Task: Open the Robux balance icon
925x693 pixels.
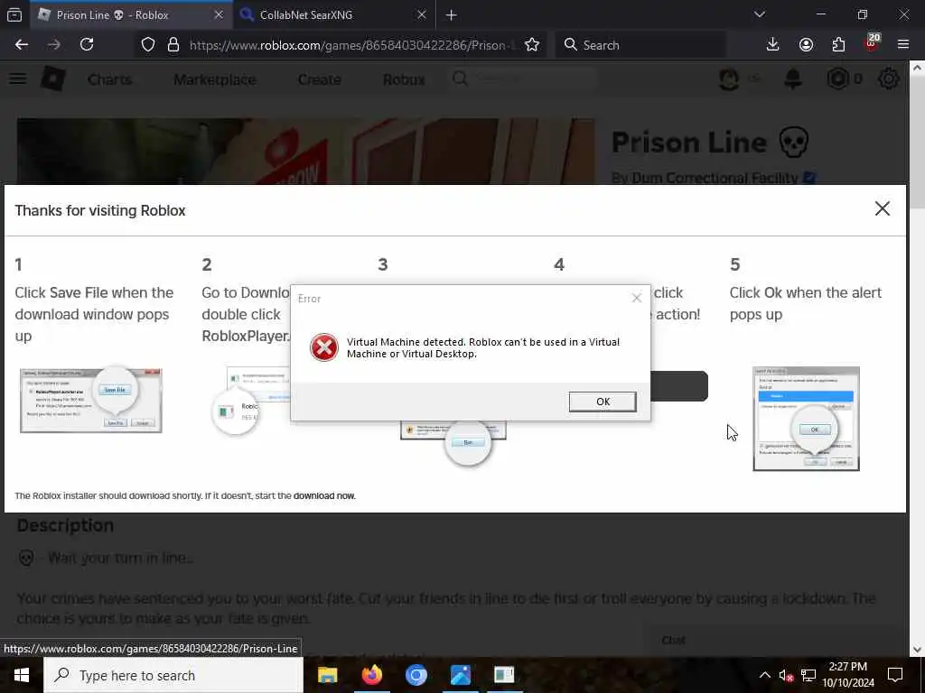Action: [x=837, y=79]
